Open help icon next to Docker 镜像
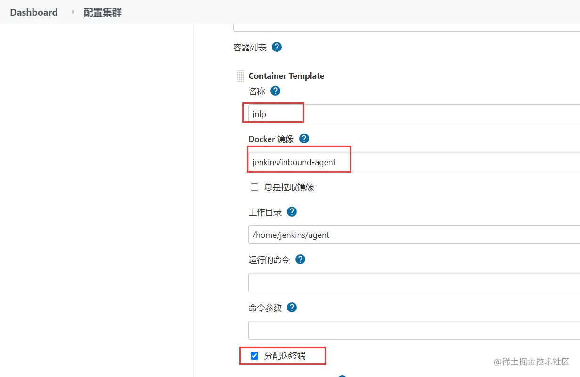Image resolution: width=580 pixels, height=377 pixels. point(304,139)
